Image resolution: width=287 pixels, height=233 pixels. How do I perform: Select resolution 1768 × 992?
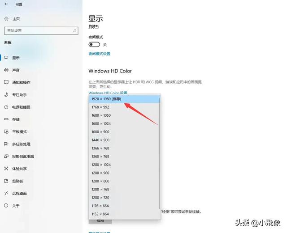[x=124, y=107]
